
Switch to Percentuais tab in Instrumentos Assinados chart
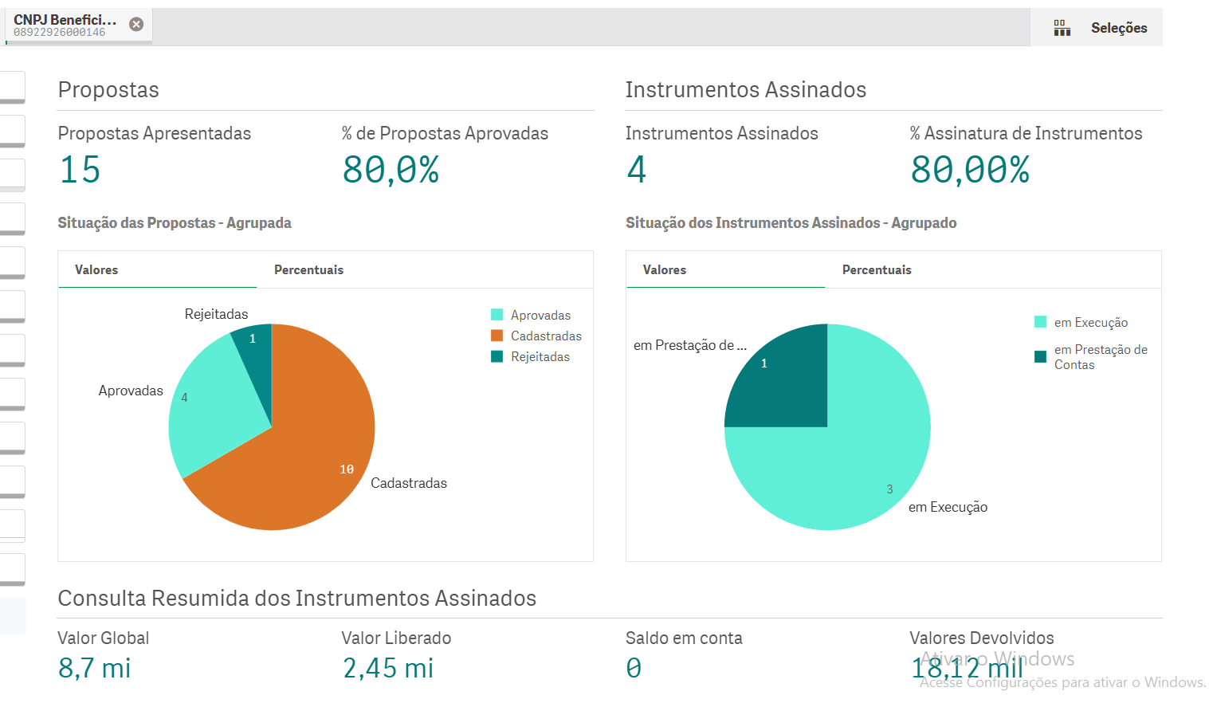pos(876,270)
